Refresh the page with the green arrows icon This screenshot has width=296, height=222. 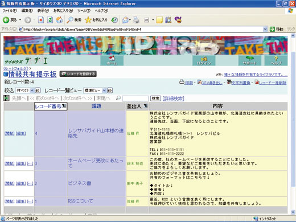tap(50, 20)
